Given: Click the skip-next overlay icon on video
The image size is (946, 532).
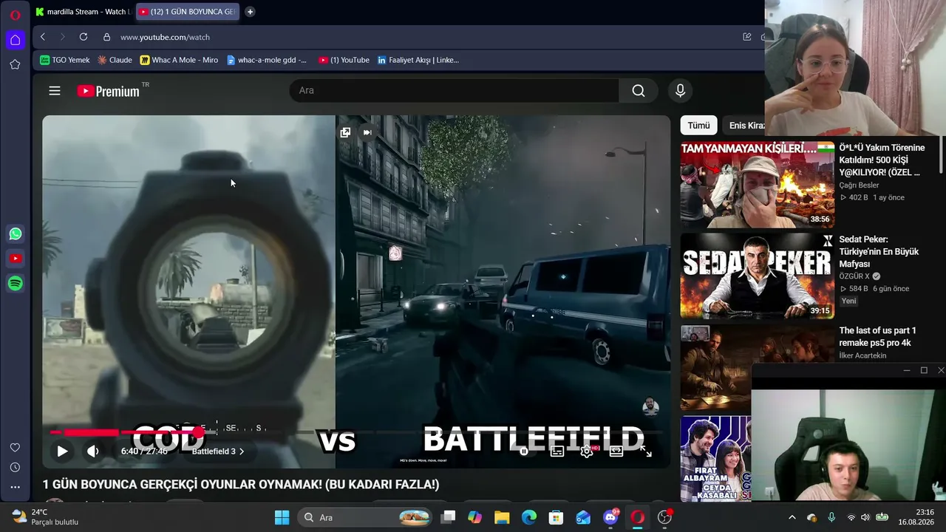Looking at the screenshot, I should 367,132.
